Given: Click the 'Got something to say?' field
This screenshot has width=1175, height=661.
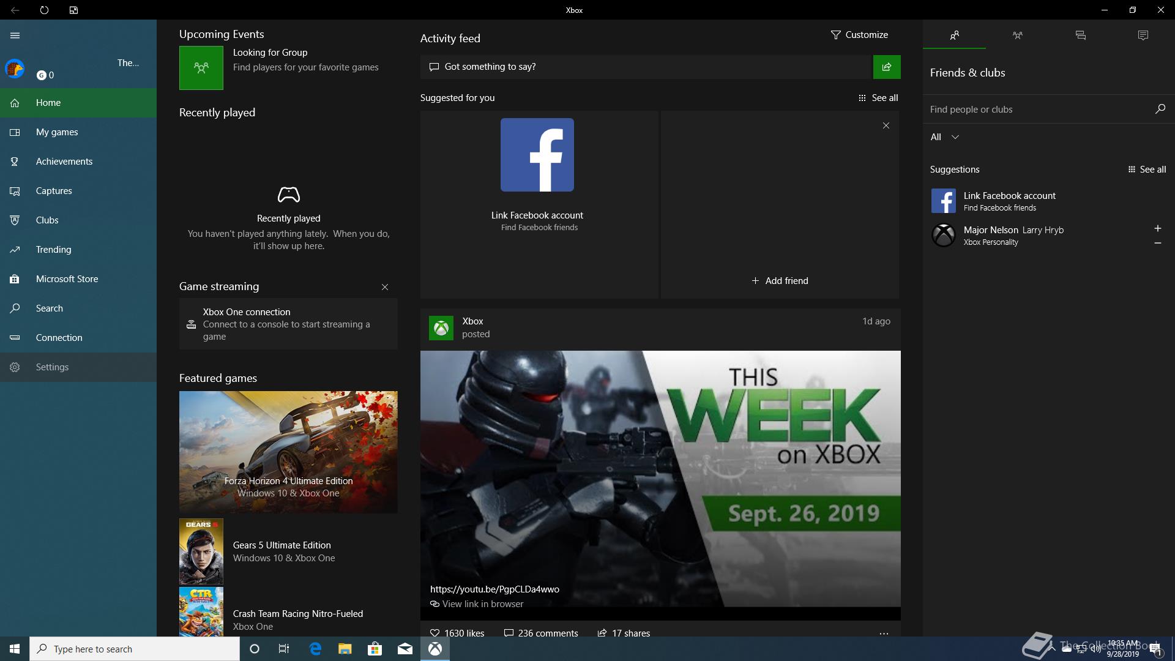Looking at the screenshot, I should point(646,67).
